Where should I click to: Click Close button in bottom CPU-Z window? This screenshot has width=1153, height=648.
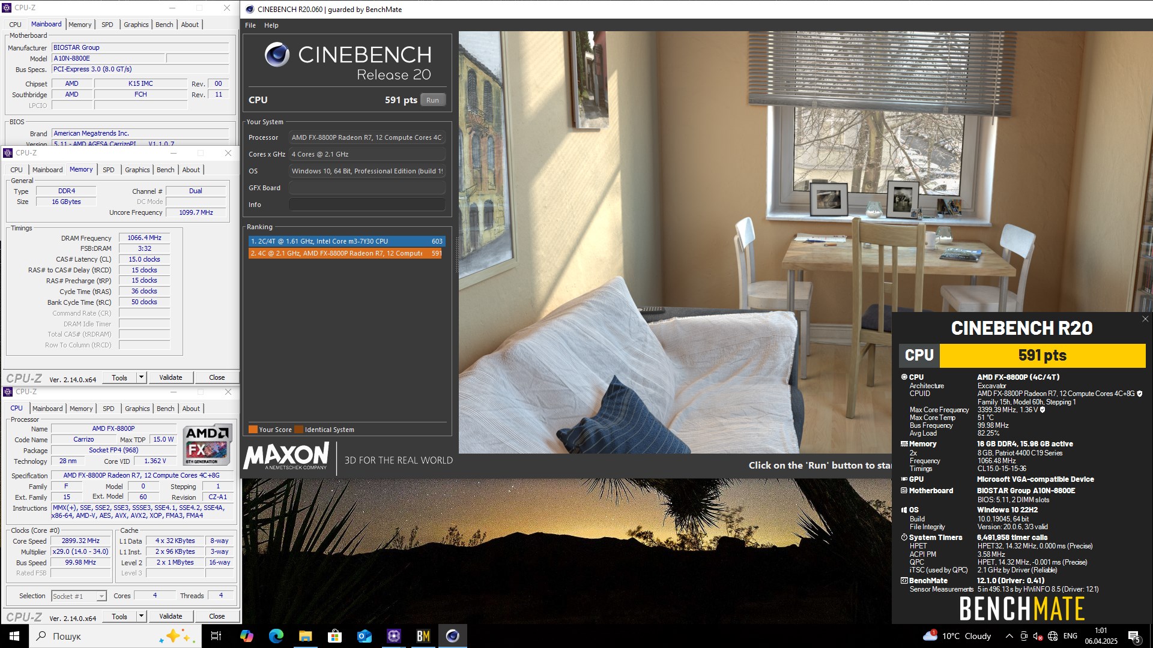coord(217,616)
